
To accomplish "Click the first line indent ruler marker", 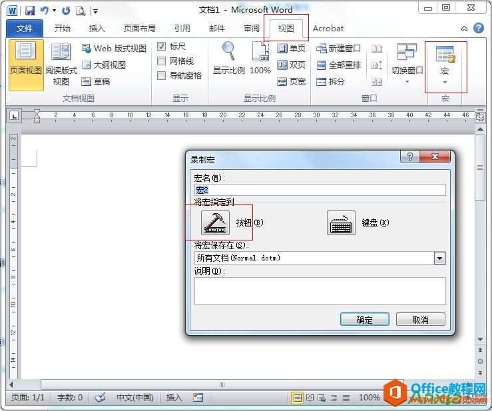I will pos(37,112).
